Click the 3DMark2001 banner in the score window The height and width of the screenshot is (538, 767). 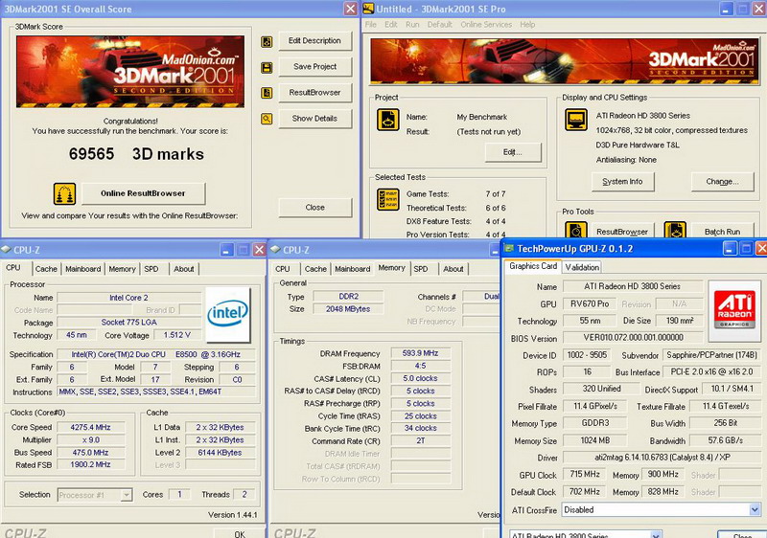coord(130,71)
